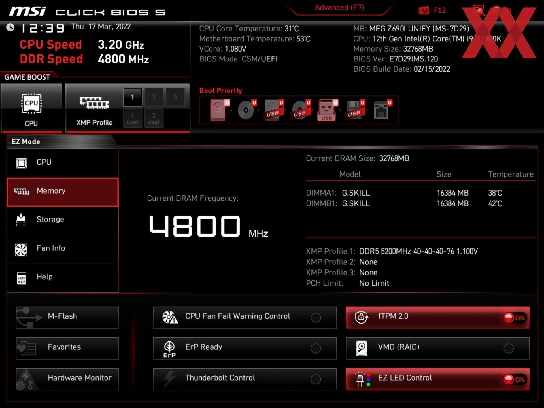Click the DIMMB1 G.SKILL row
Viewport: 544px width, 408px height.
click(x=404, y=203)
